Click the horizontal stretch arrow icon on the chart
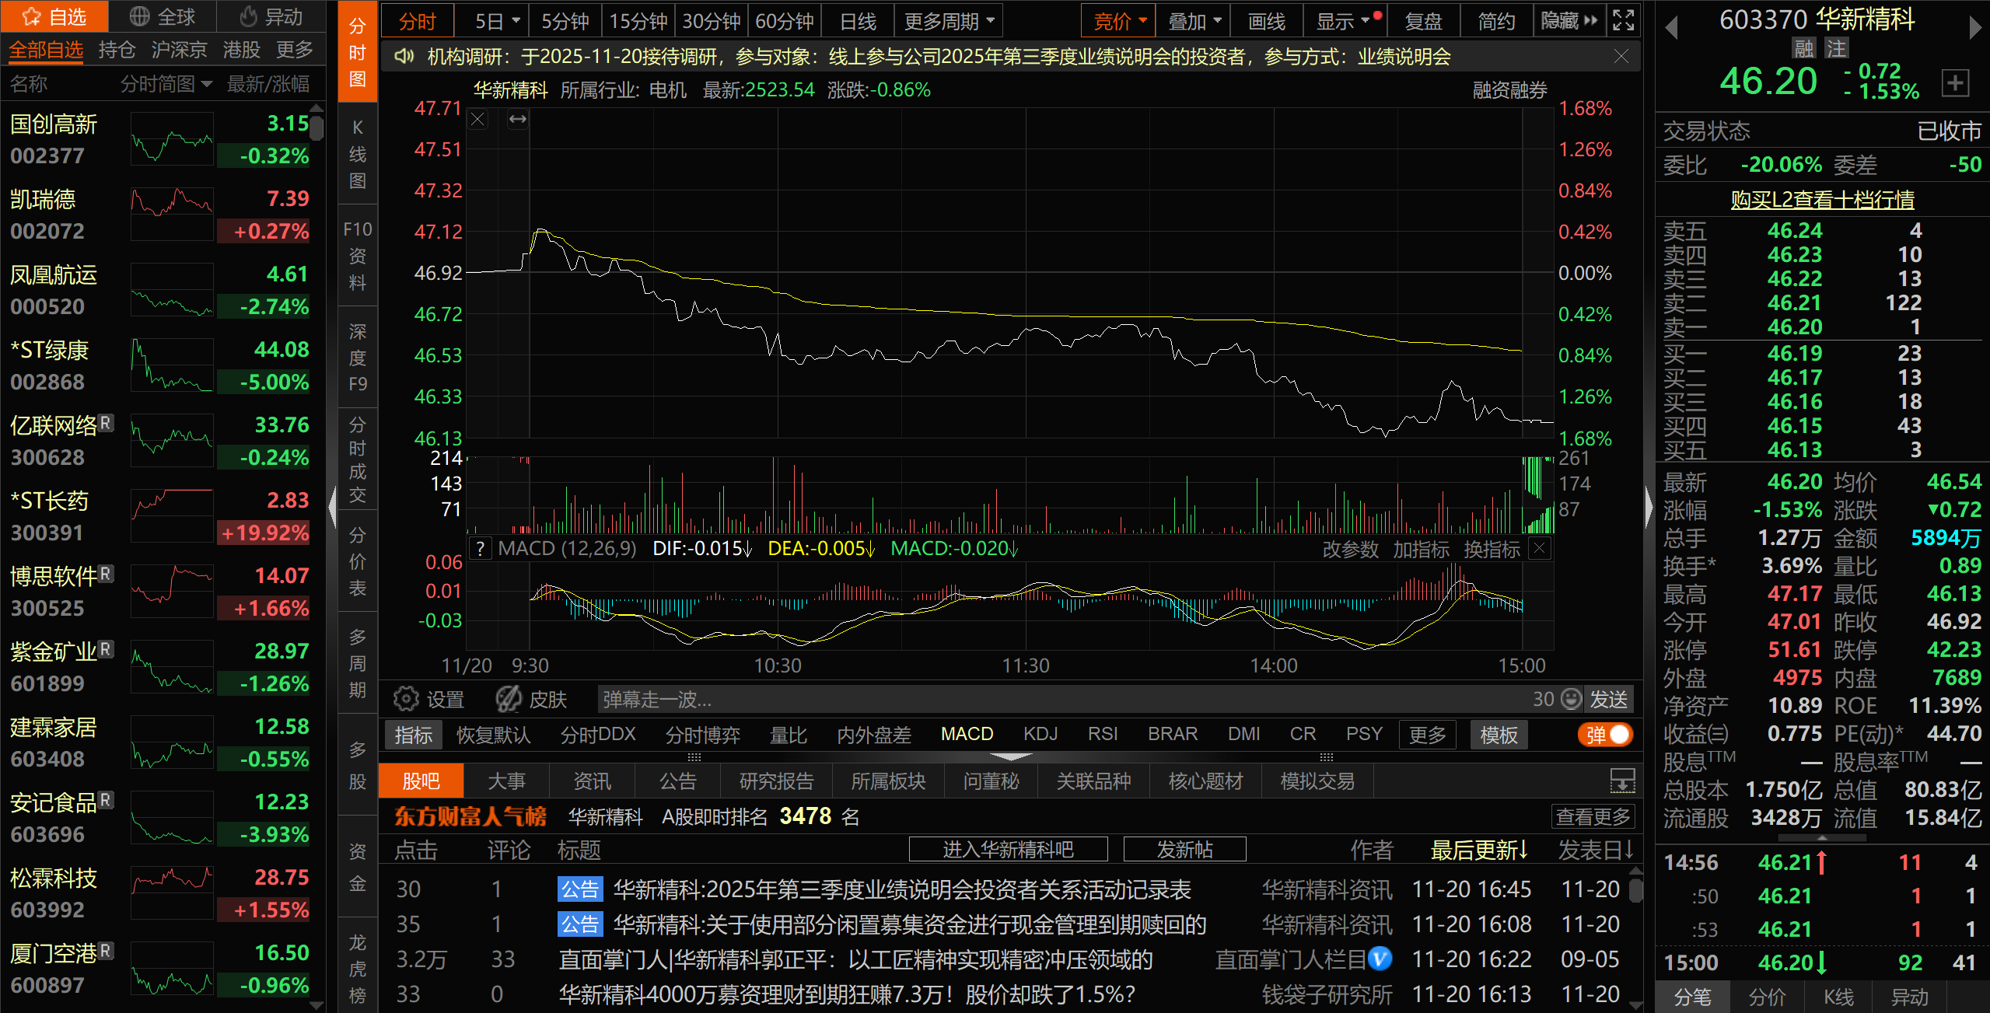1990x1013 pixels. pyautogui.click(x=518, y=119)
